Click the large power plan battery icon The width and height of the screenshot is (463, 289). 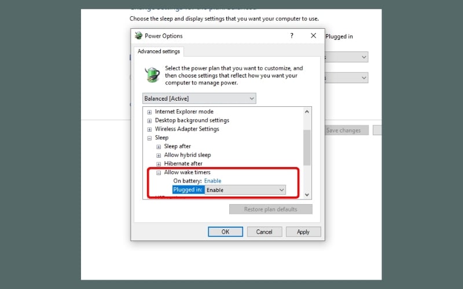click(152, 75)
